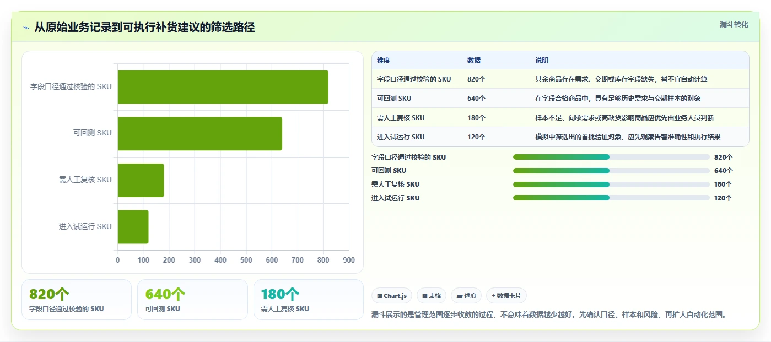Click the lightning icon beside the title
771x342 pixels.
[26, 28]
